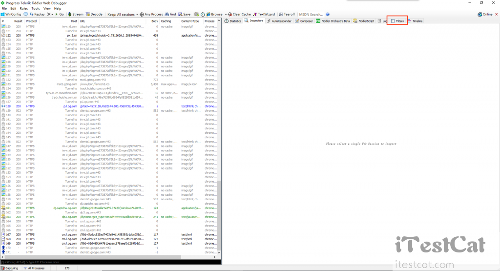Click the Clear Cache button

coord(240,15)
